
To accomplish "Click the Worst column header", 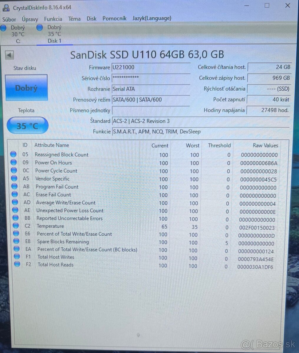I will coord(193,145).
